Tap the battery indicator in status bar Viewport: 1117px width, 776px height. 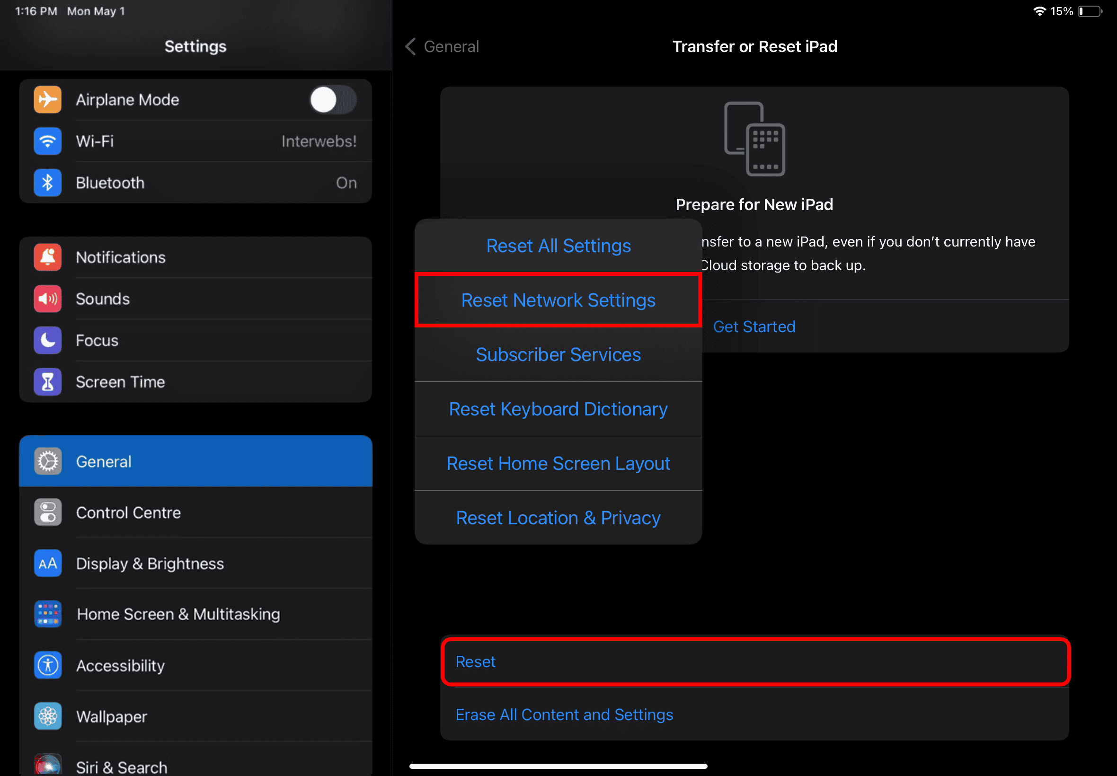click(1090, 11)
